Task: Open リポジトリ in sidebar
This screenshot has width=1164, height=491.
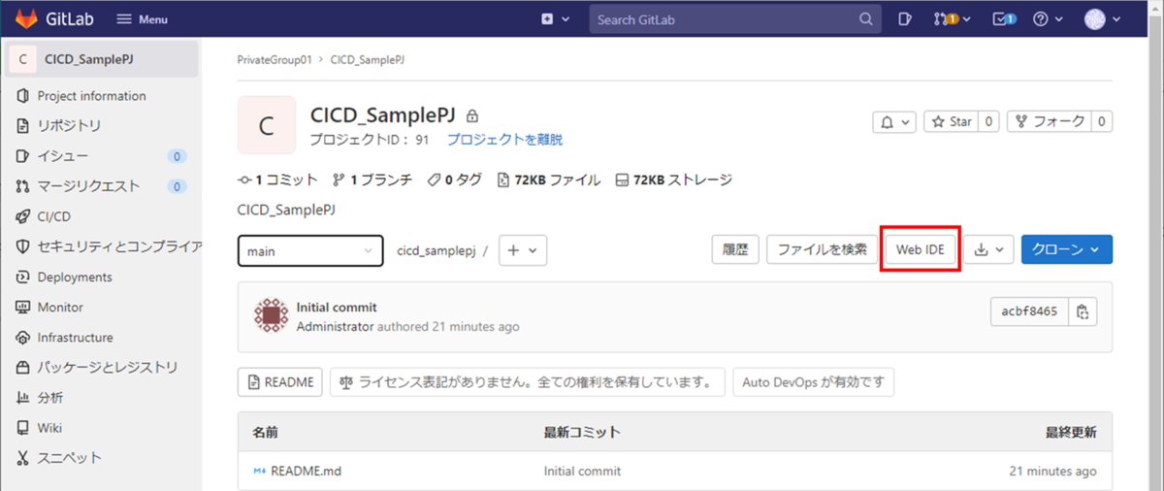Action: [69, 126]
